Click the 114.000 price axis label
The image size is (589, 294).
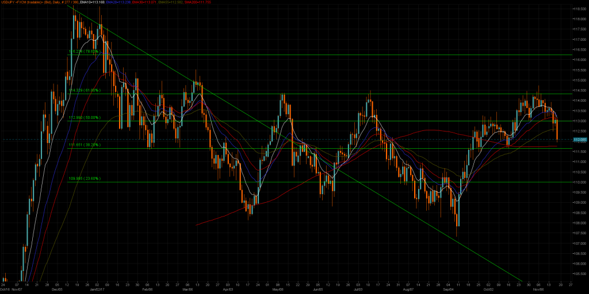tap(580, 100)
